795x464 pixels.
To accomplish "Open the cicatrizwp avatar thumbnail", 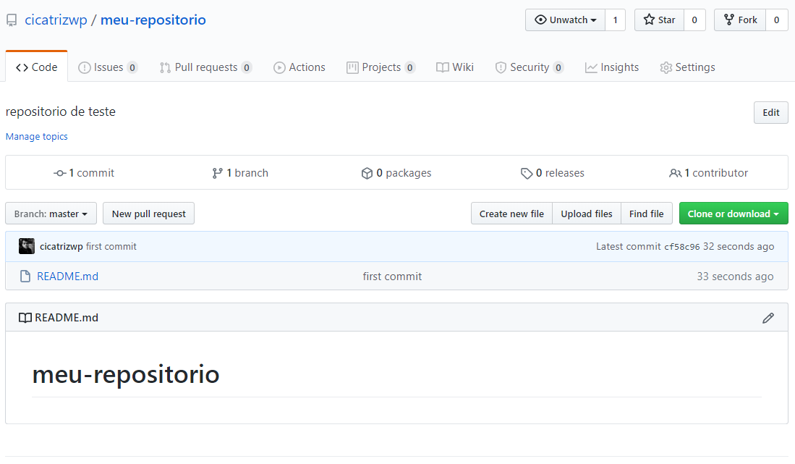I will pos(27,246).
